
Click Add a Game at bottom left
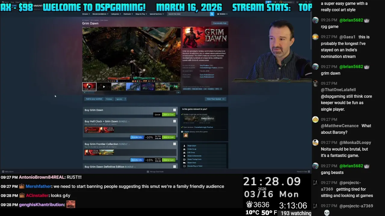[8, 172]
